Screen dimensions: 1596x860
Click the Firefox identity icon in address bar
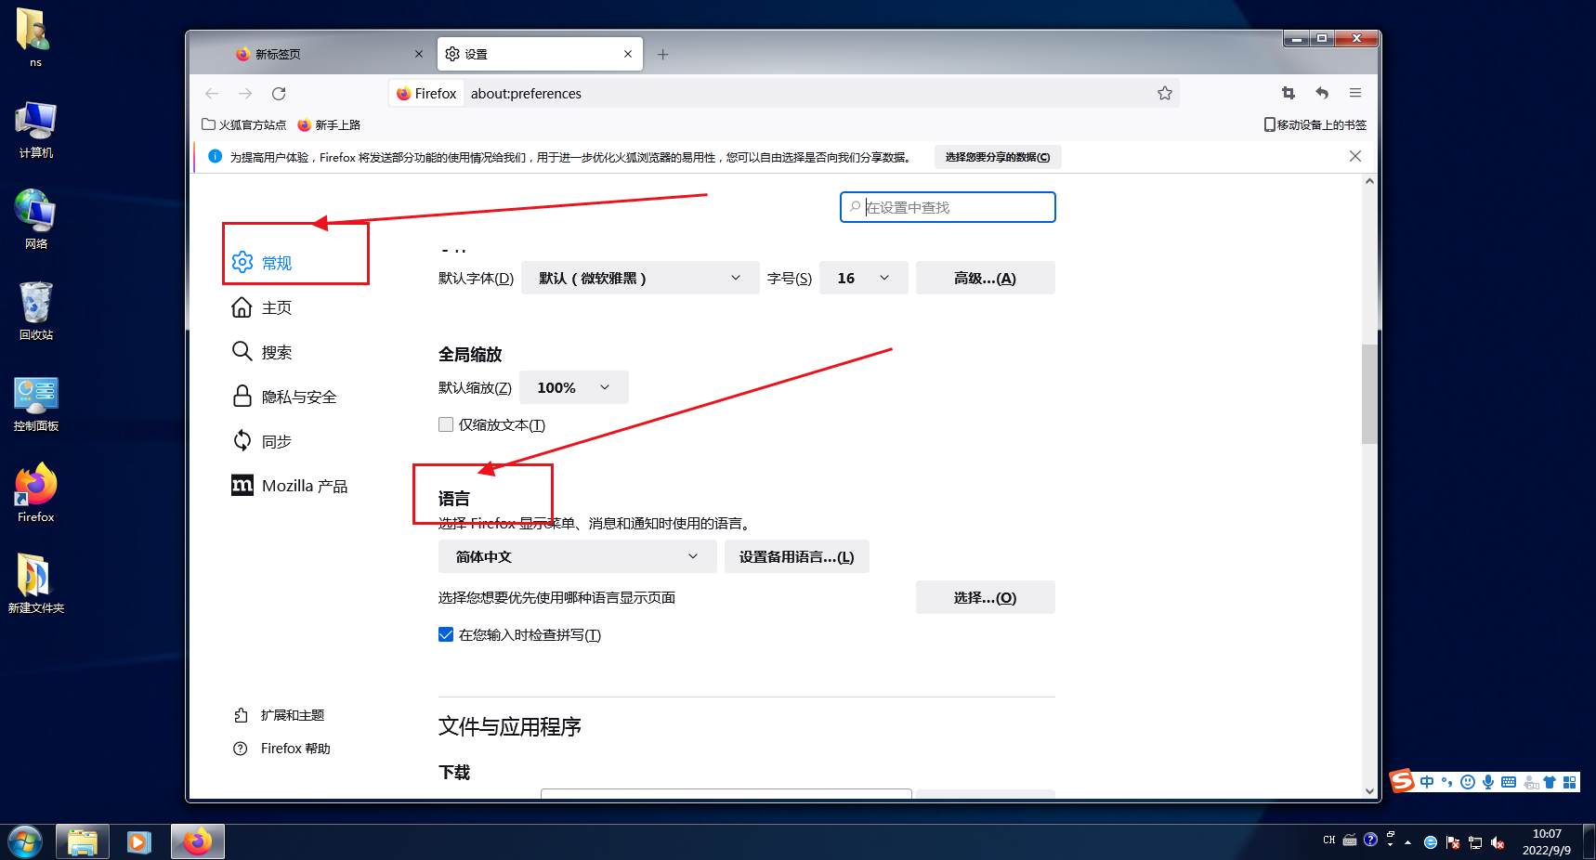coord(426,93)
